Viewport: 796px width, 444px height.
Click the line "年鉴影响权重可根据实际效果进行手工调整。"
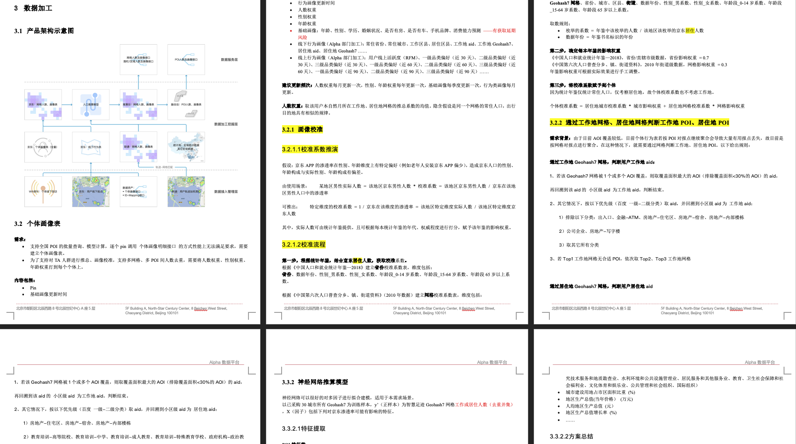595,72
